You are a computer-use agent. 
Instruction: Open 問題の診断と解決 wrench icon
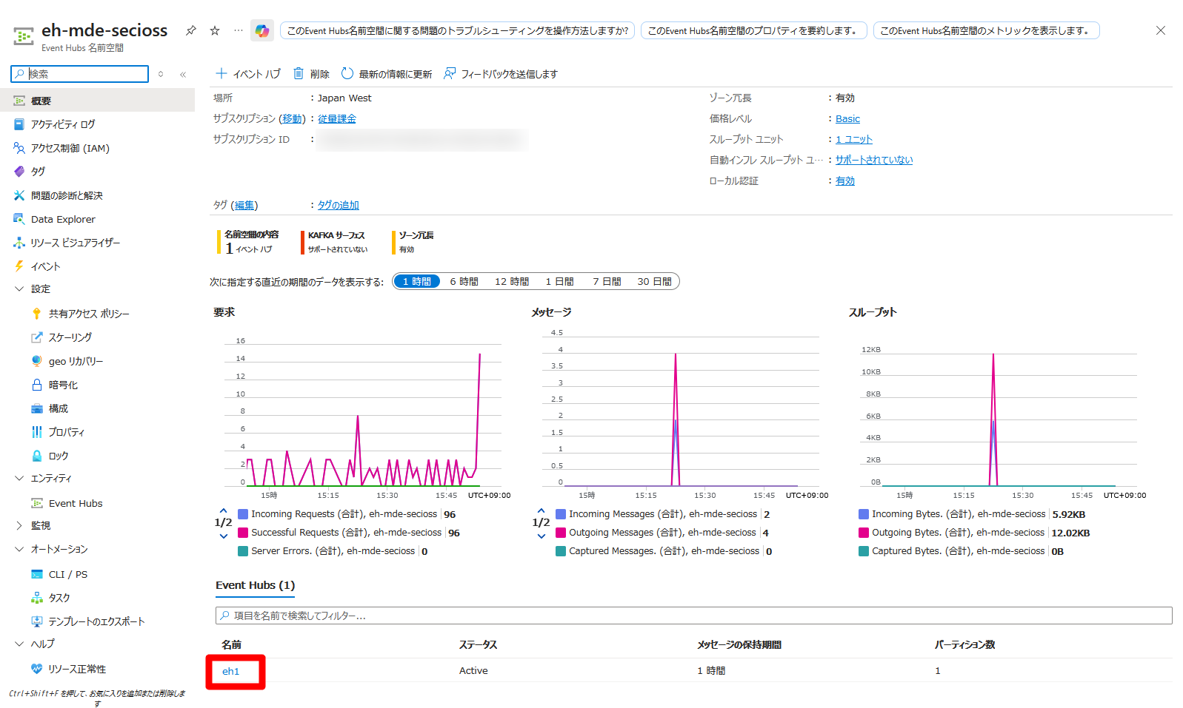click(x=19, y=195)
